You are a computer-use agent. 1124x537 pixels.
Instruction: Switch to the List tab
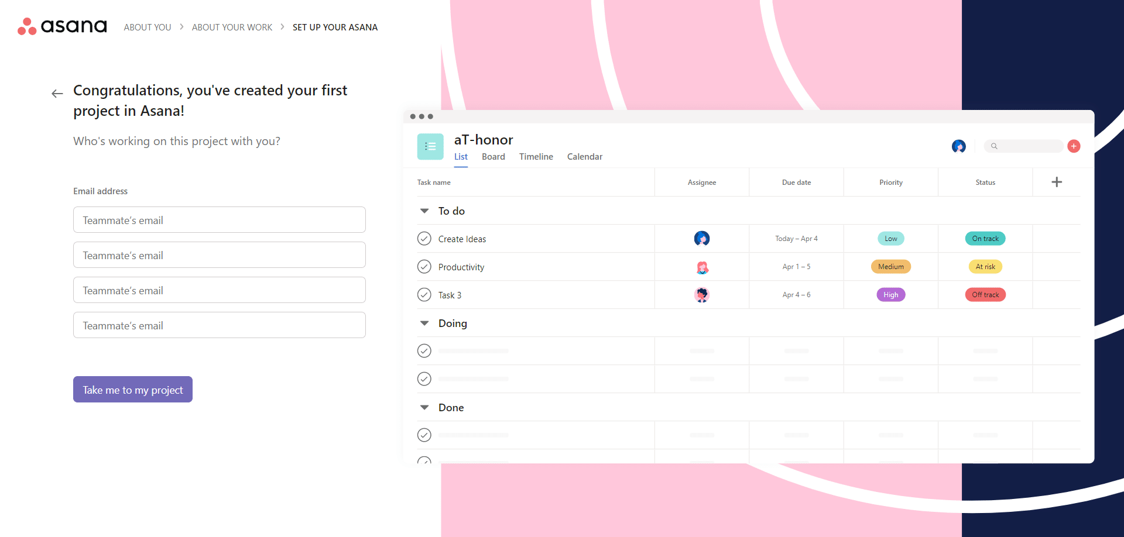point(461,157)
